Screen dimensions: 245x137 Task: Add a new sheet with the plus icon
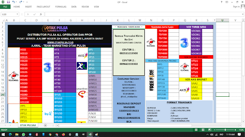tap(45, 125)
